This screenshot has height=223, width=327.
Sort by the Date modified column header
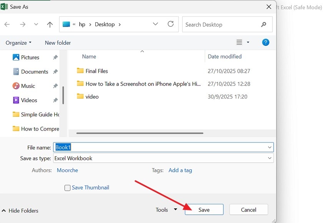coord(225,57)
